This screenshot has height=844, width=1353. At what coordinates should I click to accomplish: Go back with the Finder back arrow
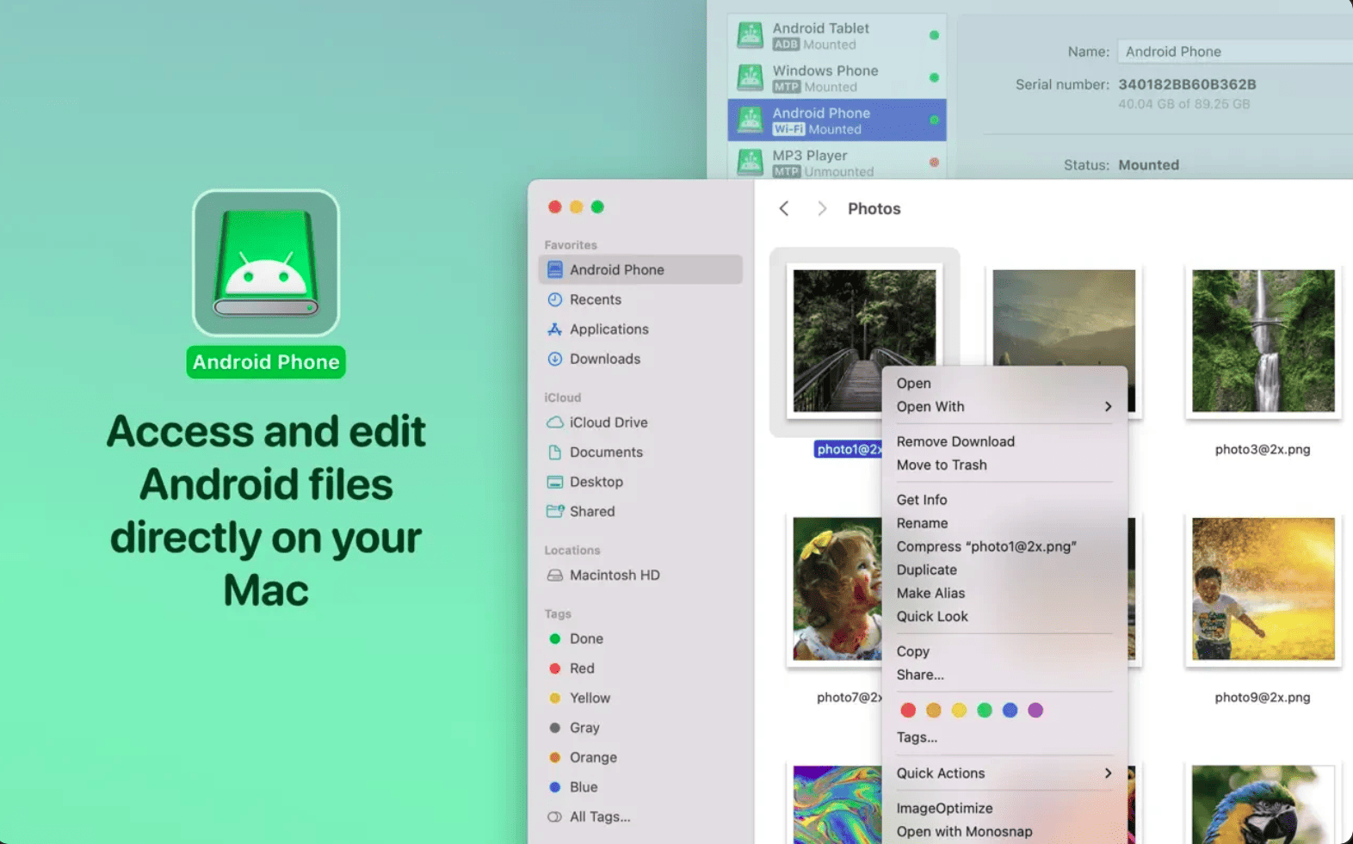pyautogui.click(x=784, y=208)
